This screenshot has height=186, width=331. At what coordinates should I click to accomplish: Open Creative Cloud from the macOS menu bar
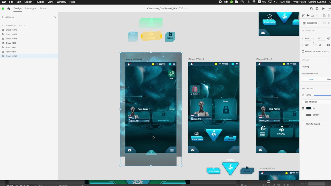pos(226,2)
